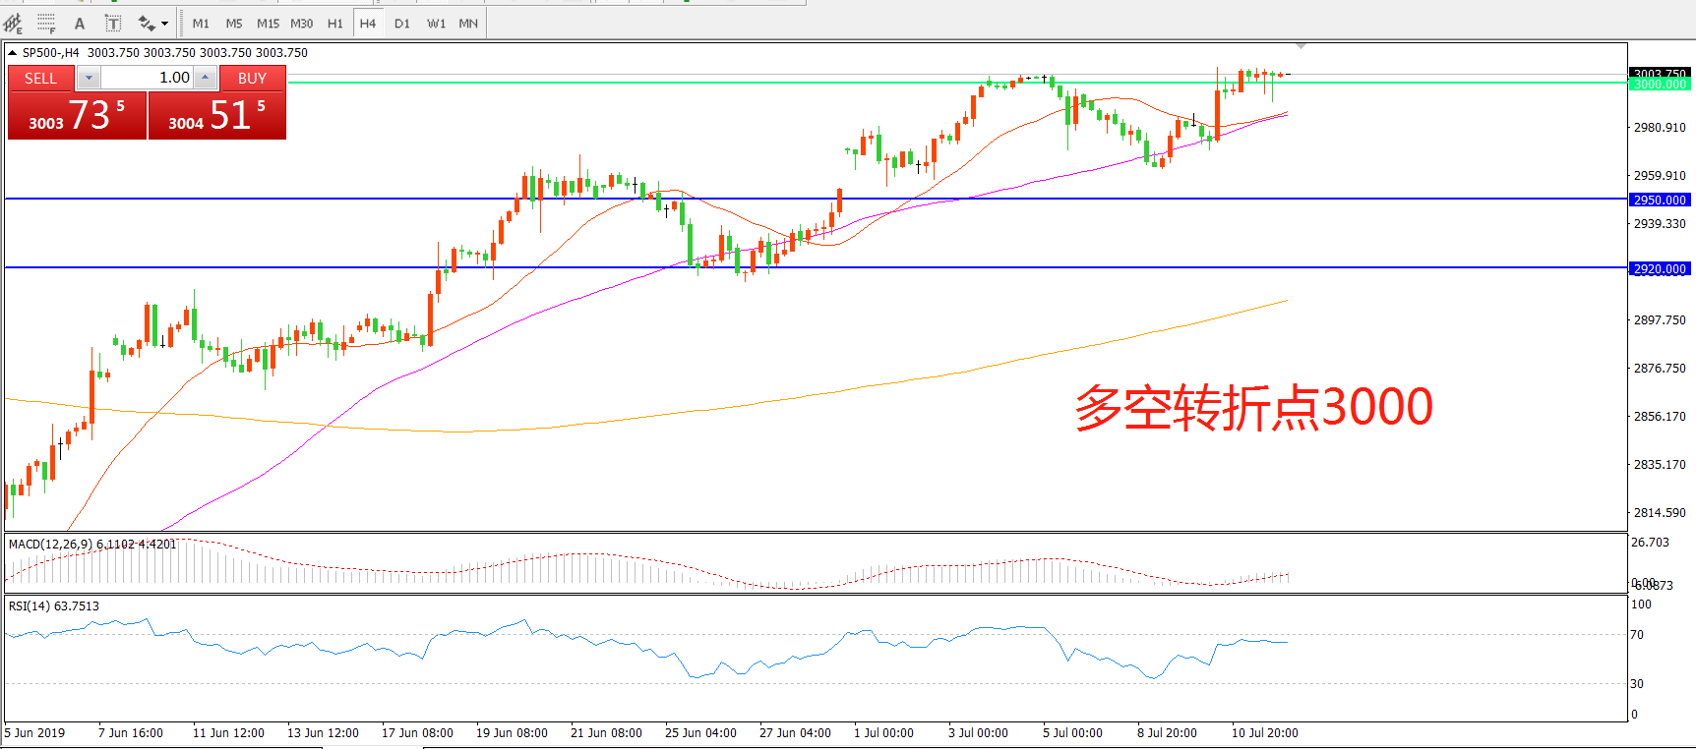Click the arrows objects icon
Screen dimensions: 1696x749
tap(147, 23)
